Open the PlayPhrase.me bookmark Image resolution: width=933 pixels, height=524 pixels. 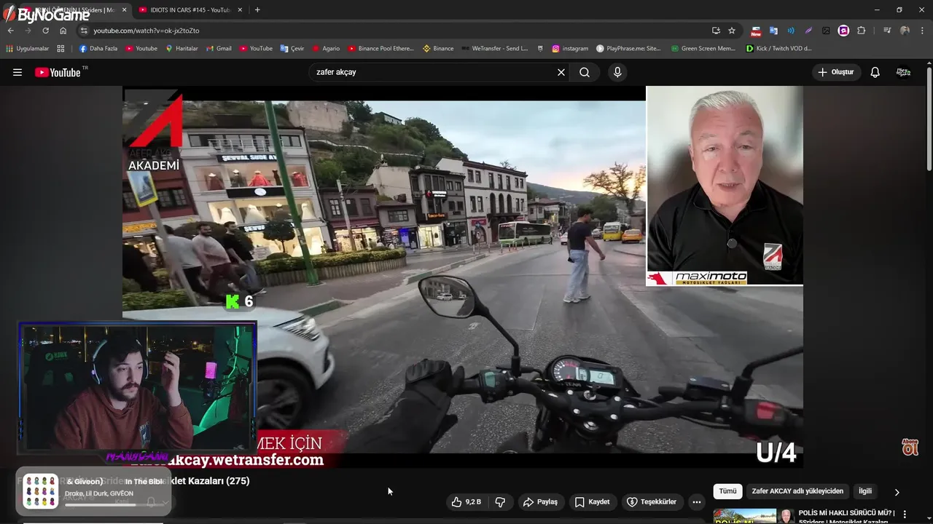click(628, 49)
